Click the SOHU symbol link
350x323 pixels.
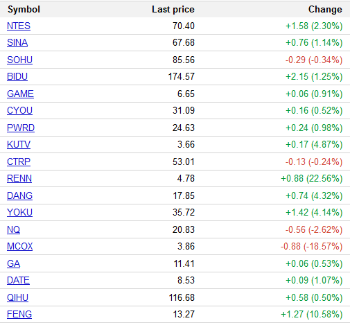coord(19,60)
